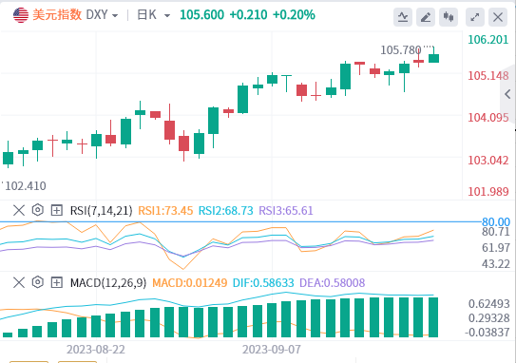Open the indicators line chart icon

403,16
